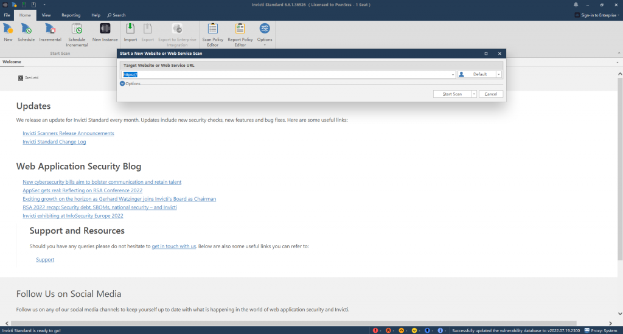Viewport: 623px width, 334px height.
Task: Maximize the new scan dialog
Action: pos(486,54)
